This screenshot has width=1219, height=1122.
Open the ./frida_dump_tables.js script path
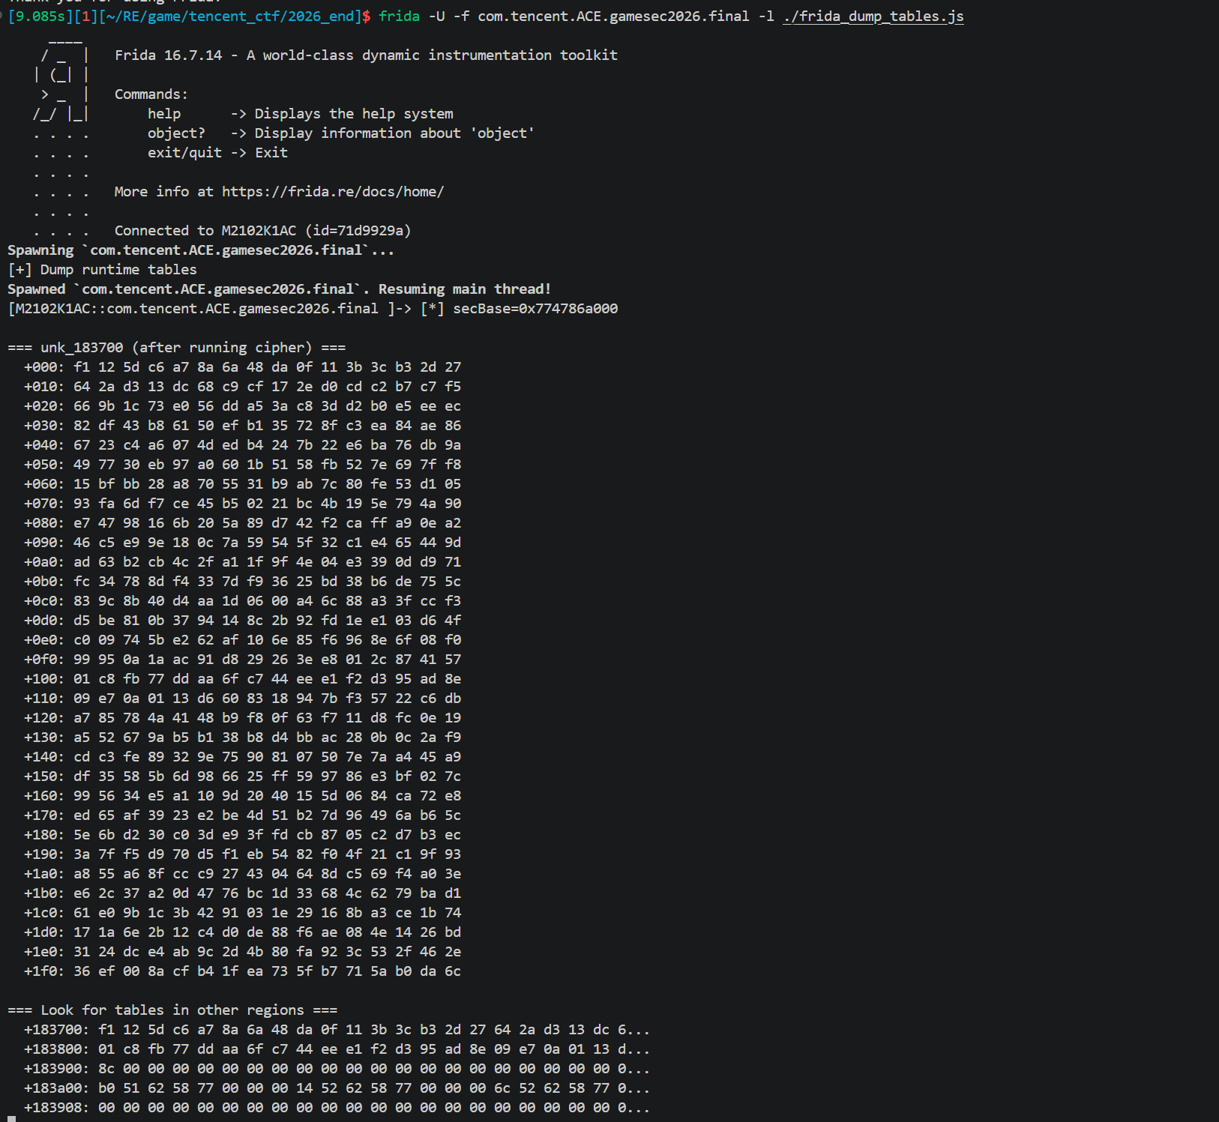(873, 16)
